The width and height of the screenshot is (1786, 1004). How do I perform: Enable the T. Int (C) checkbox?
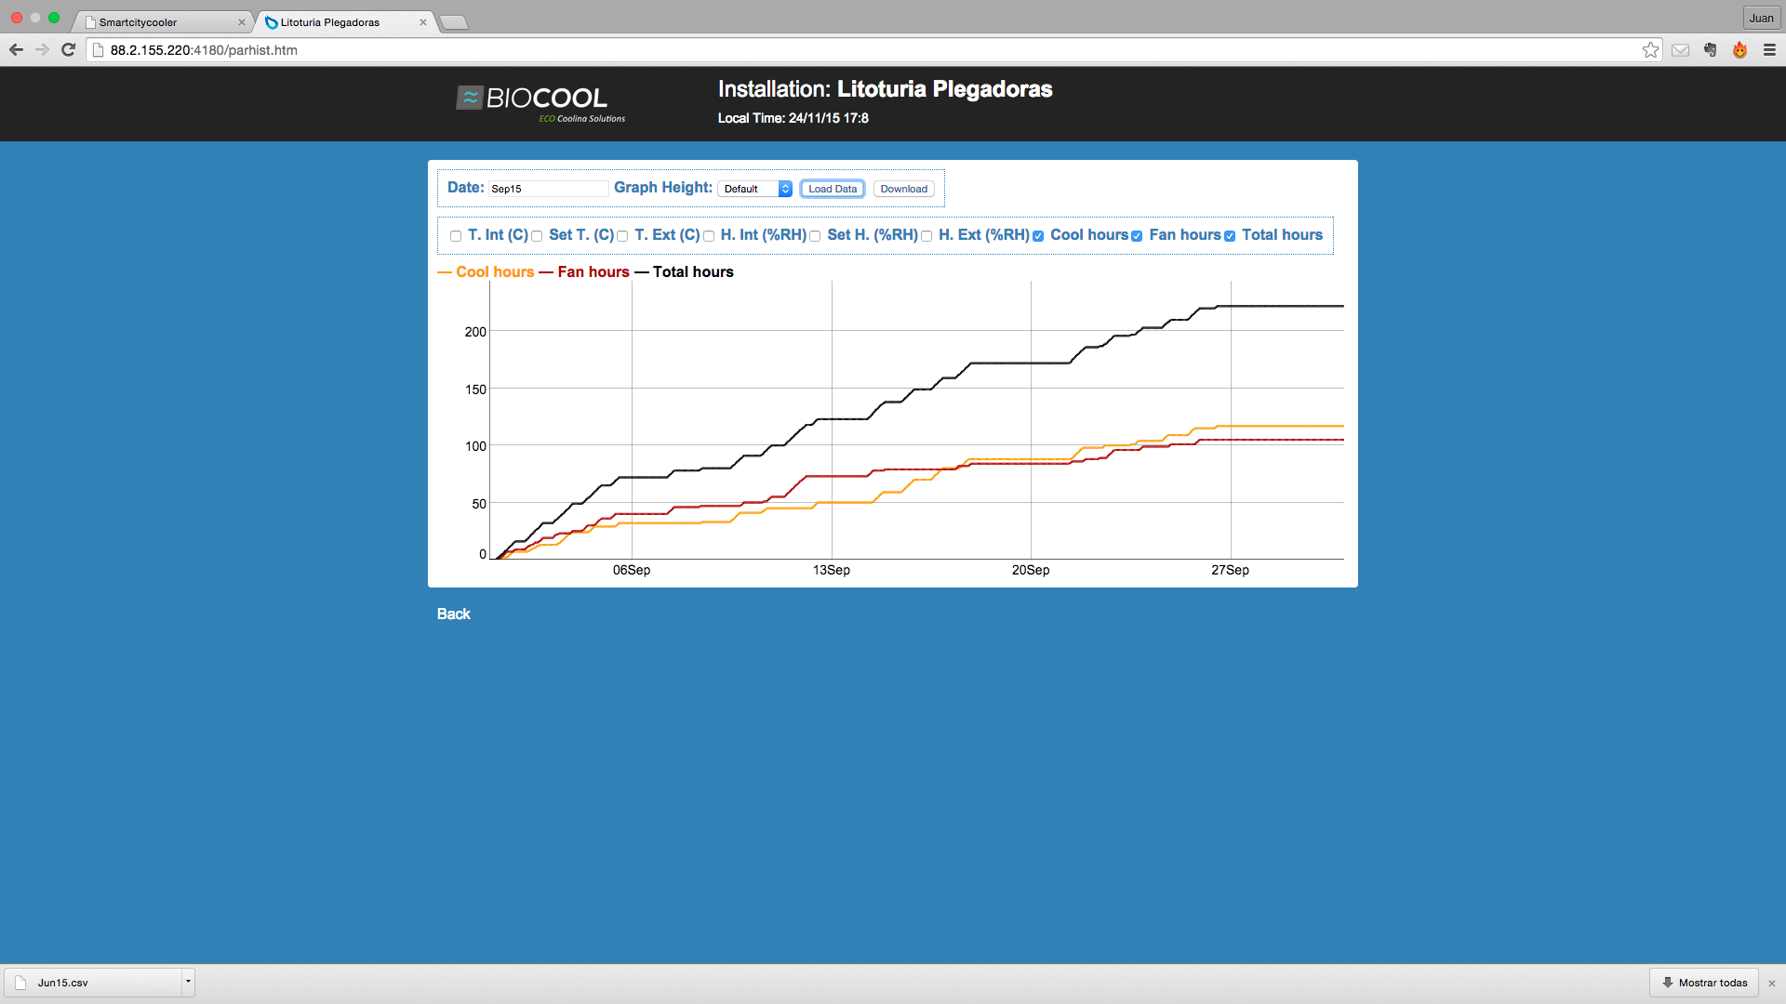[456, 236]
